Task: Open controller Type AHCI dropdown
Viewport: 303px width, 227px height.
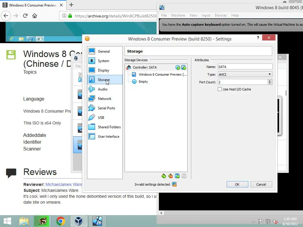Action: pos(245,74)
